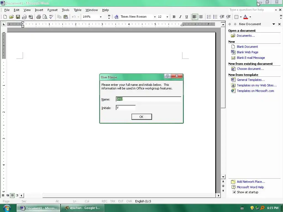This screenshot has width=283, height=212.
Task: Switch to Outline View at the bottom left
Action: pos(17,195)
